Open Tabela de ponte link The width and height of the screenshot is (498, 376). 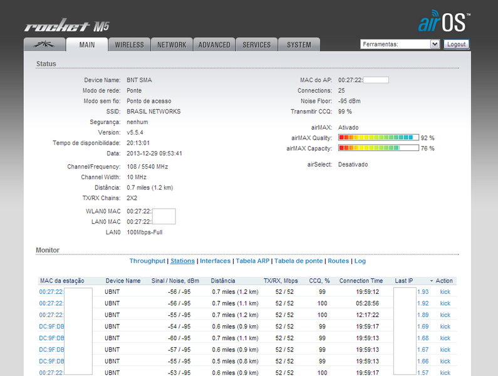[298, 261]
